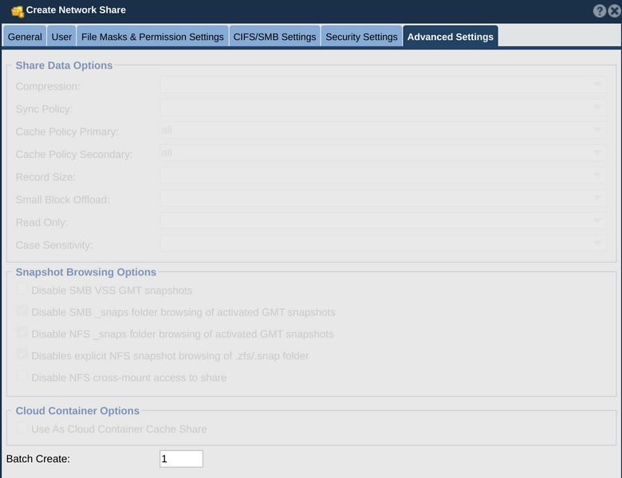Open the User tab
Image resolution: width=622 pixels, height=478 pixels.
coord(61,37)
